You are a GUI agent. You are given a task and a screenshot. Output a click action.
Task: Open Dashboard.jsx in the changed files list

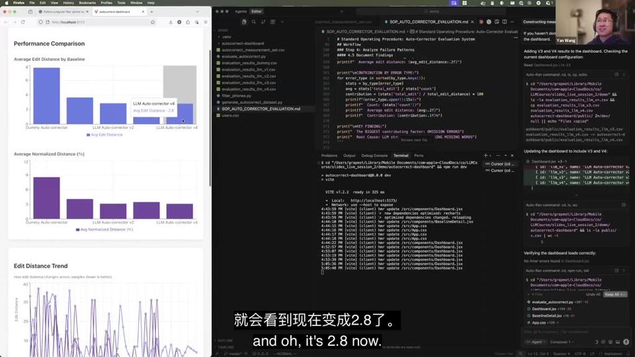point(544,309)
